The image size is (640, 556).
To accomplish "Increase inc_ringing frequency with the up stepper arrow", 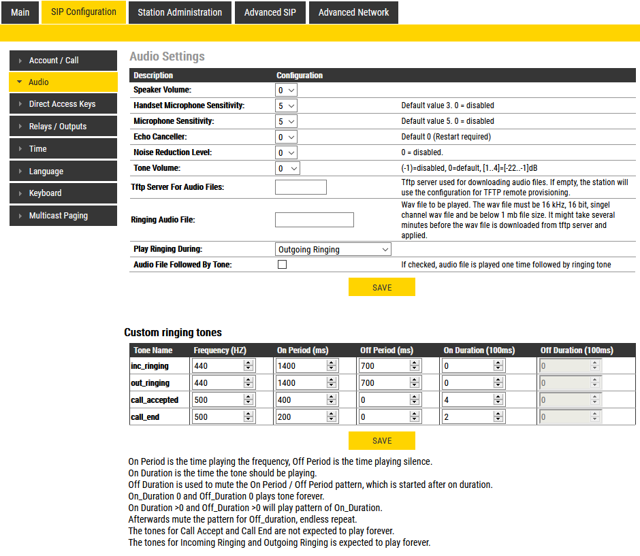I will [x=248, y=363].
